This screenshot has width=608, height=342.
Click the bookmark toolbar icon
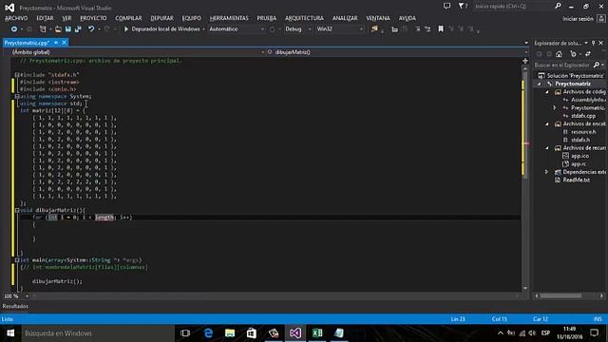[441, 29]
